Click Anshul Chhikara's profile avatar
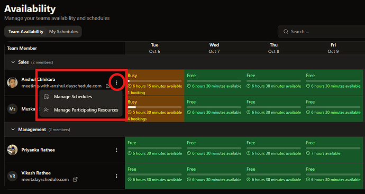 pyautogui.click(x=12, y=82)
